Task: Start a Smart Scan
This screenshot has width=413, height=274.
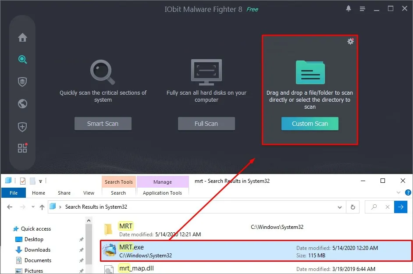Action: [x=103, y=124]
